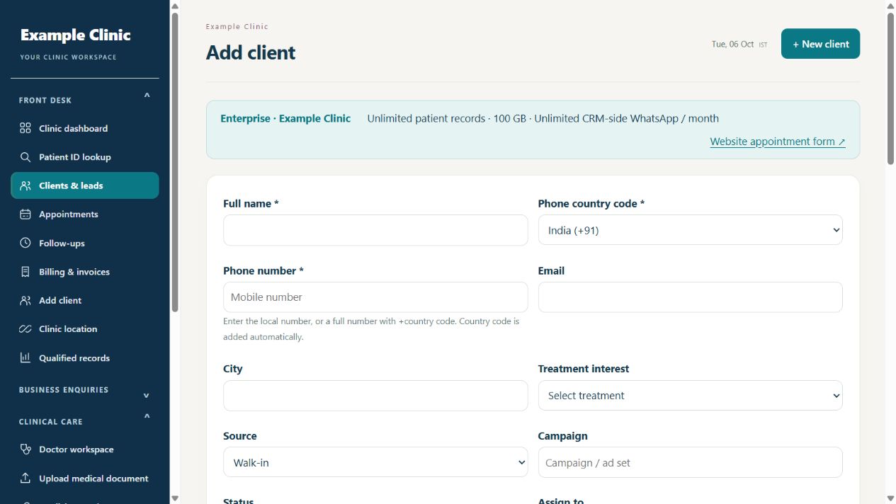Open the Source dropdown showing Walk-in
Viewport: 896px width, 504px height.
[375, 462]
